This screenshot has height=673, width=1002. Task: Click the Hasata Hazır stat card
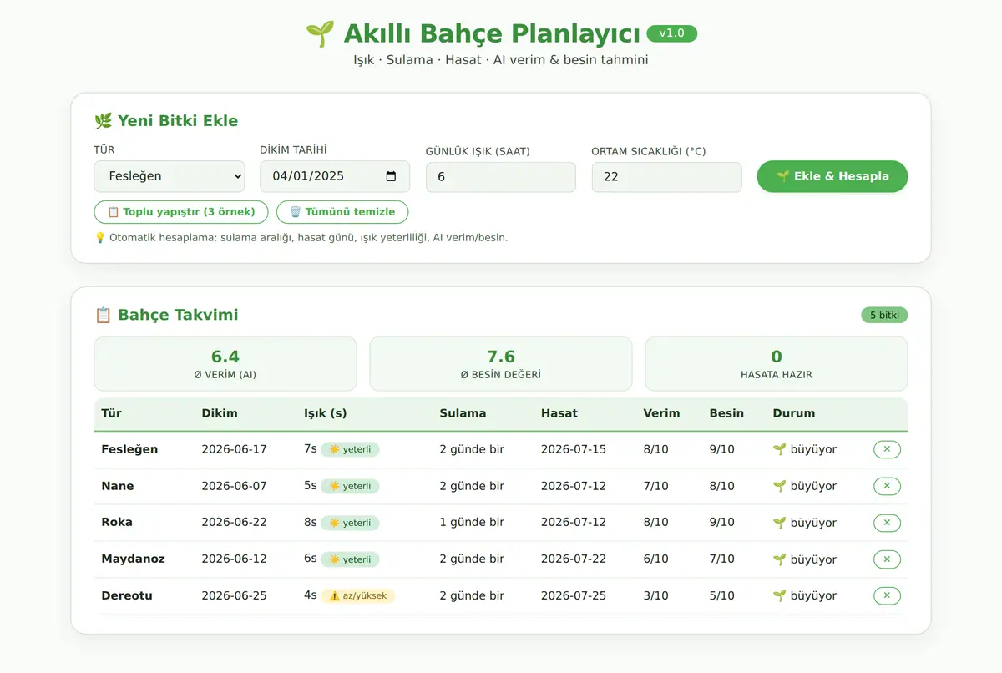(x=777, y=364)
